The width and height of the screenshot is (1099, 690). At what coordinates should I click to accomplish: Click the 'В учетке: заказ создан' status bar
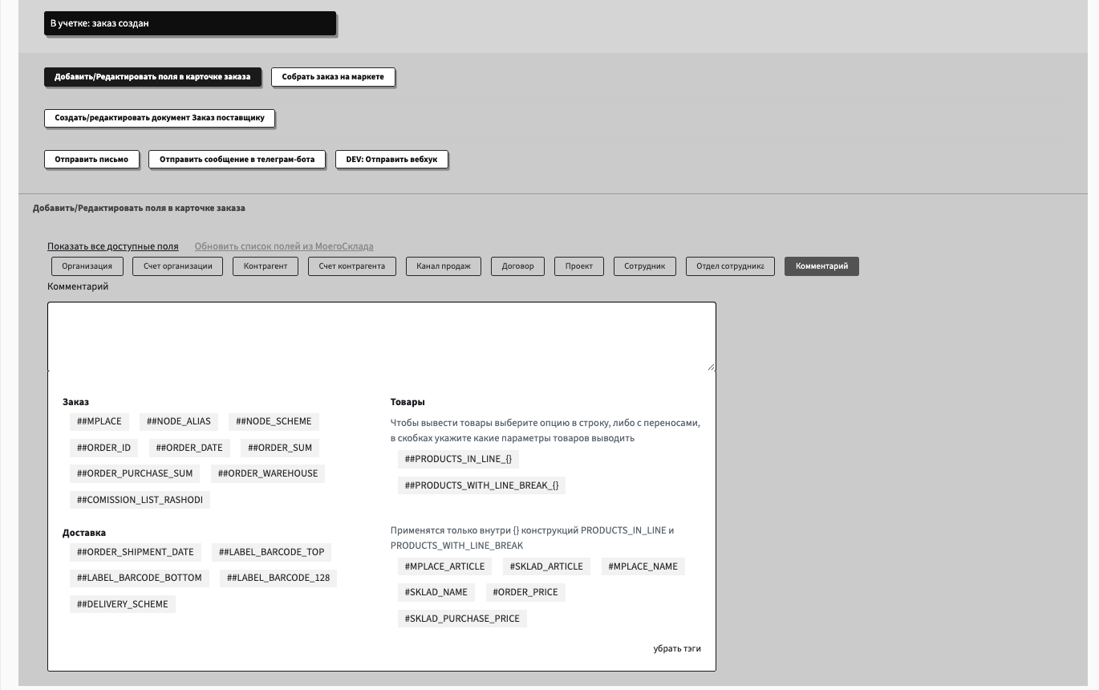[190, 23]
